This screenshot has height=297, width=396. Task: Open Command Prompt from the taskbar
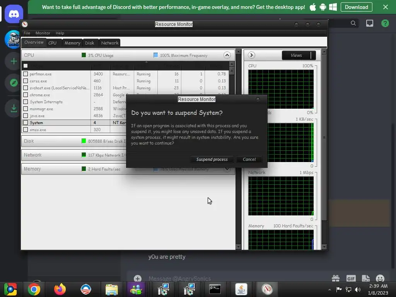point(215,289)
